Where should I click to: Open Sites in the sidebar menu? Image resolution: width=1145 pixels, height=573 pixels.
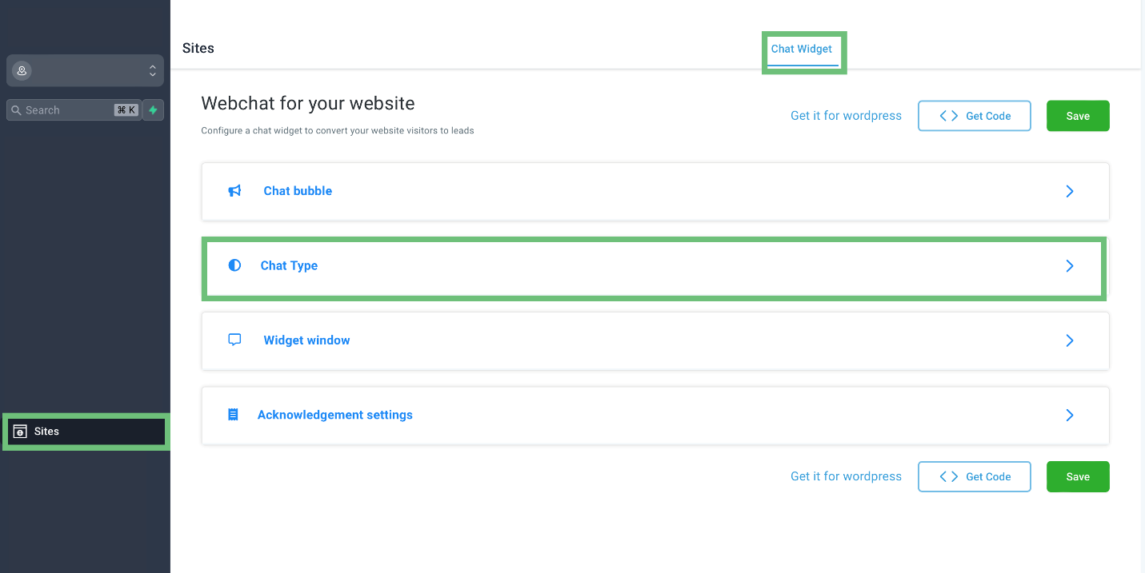pyautogui.click(x=86, y=432)
